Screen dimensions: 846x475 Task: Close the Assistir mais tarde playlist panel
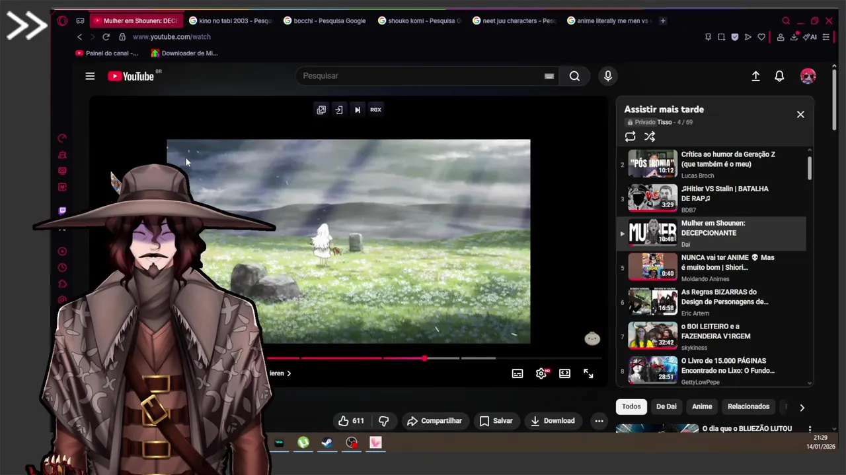click(800, 114)
